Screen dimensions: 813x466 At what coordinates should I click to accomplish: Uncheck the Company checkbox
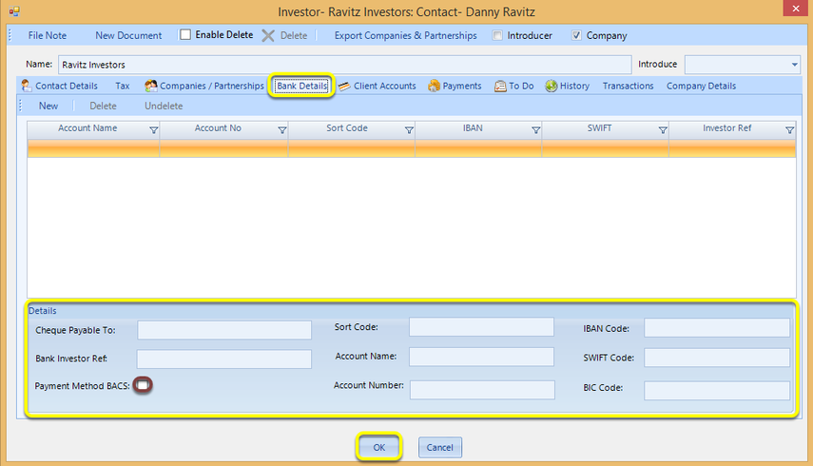(576, 35)
